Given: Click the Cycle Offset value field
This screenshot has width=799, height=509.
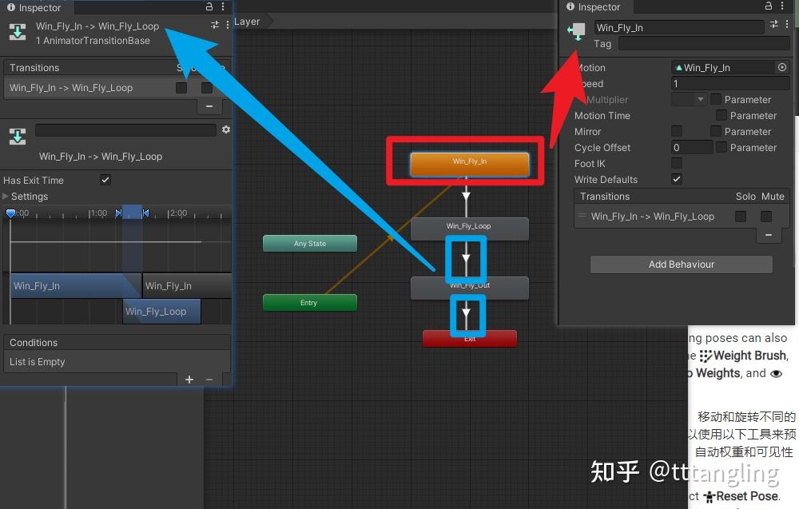Looking at the screenshot, I should [x=692, y=147].
